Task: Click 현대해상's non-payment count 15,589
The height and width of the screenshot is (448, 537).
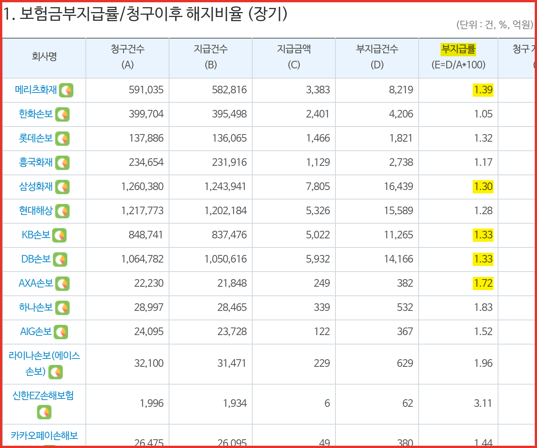Action: [x=399, y=211]
